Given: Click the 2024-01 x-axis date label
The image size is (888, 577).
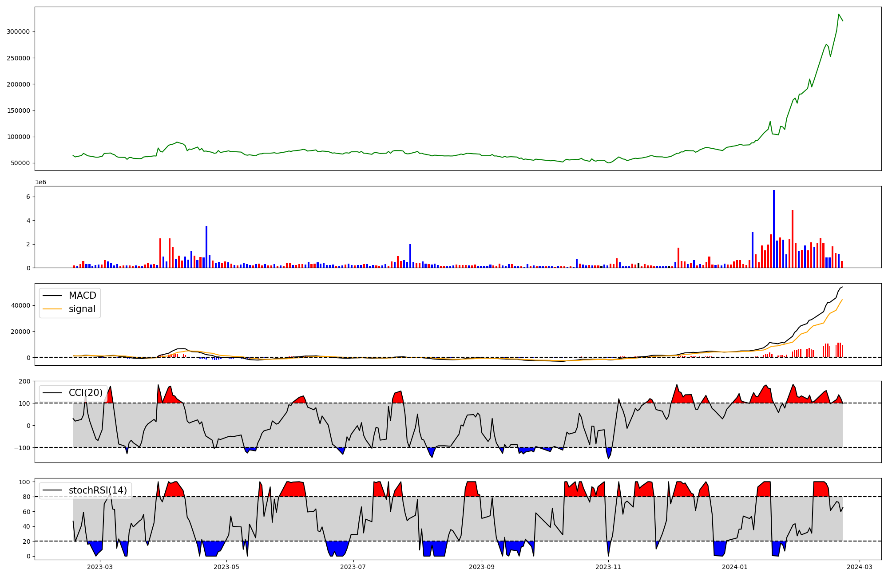Looking at the screenshot, I should [x=735, y=567].
